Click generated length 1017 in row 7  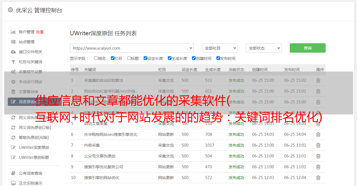(x=210, y=145)
